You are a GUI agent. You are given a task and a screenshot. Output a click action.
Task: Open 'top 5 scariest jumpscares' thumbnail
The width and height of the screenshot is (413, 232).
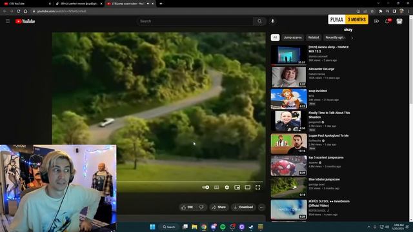tap(288, 166)
